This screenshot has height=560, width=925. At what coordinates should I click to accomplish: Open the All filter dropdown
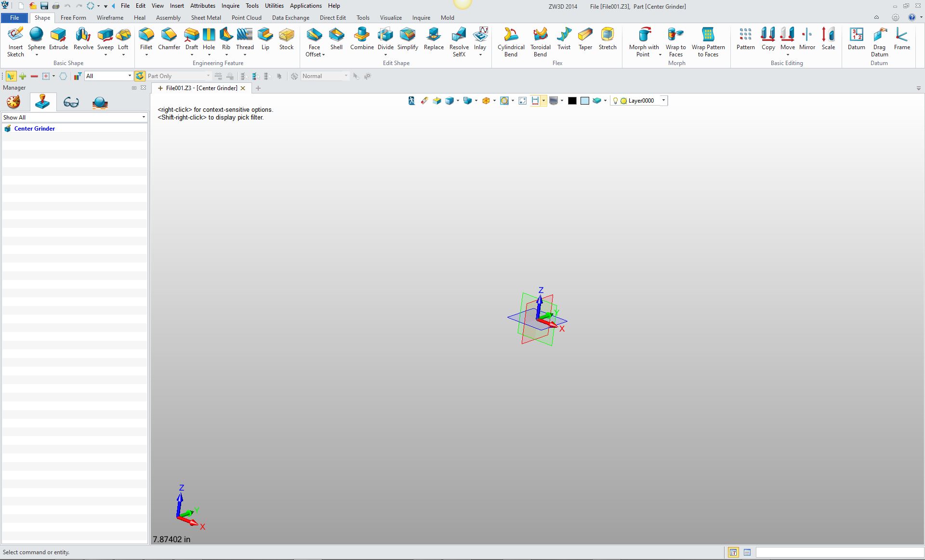[129, 76]
